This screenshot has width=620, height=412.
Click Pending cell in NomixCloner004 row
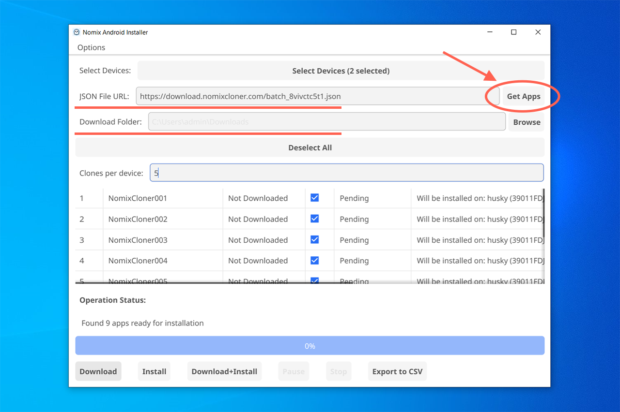point(372,261)
